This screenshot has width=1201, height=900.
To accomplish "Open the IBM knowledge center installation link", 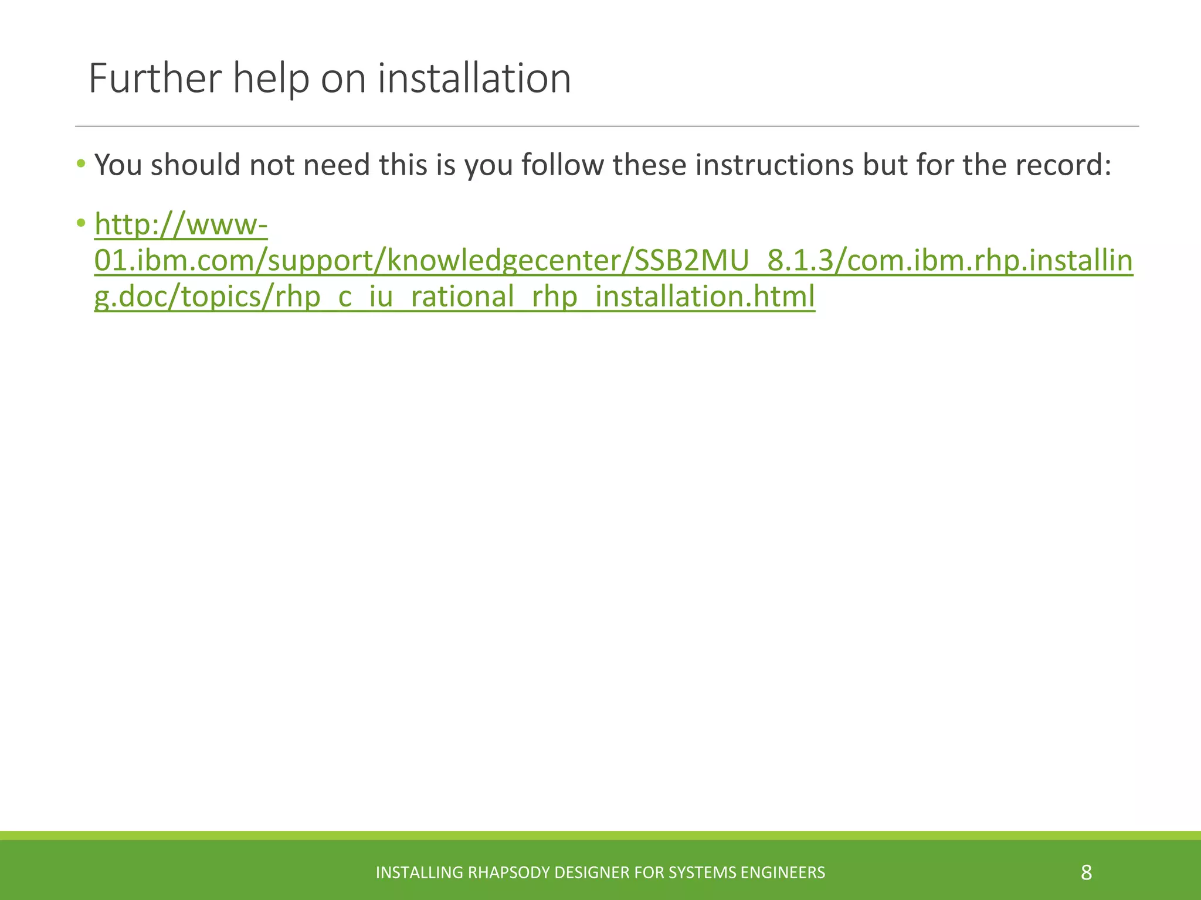I will 613,261.
